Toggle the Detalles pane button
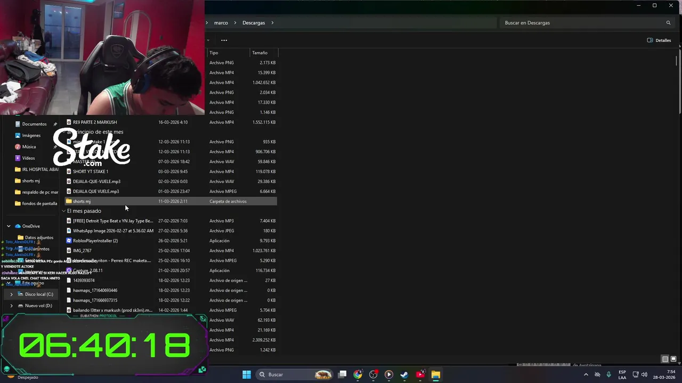682x383 pixels. 659,40
